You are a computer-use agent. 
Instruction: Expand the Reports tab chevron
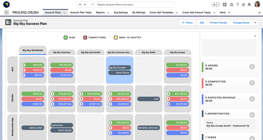[x=108, y=13]
